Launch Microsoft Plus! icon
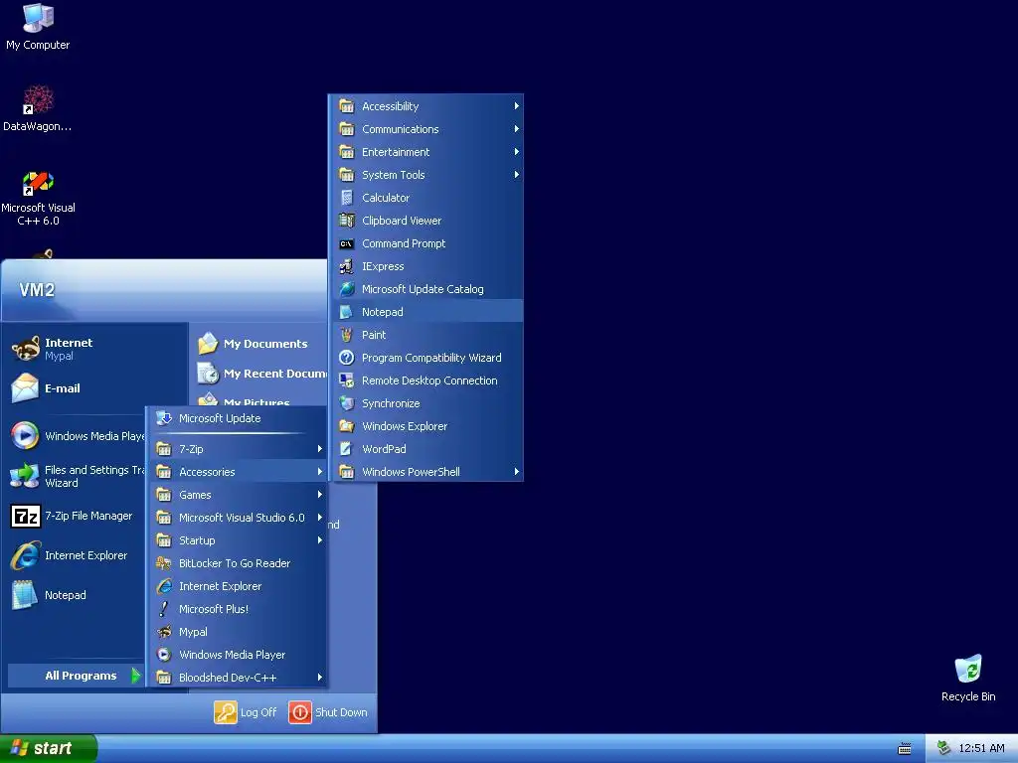 click(x=164, y=609)
